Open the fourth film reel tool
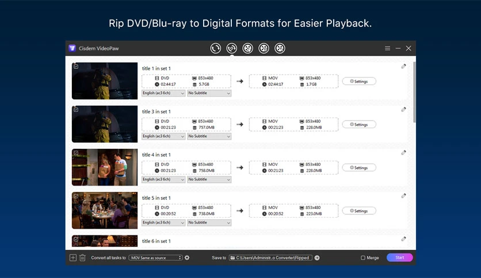The height and width of the screenshot is (278, 481). 264,48
